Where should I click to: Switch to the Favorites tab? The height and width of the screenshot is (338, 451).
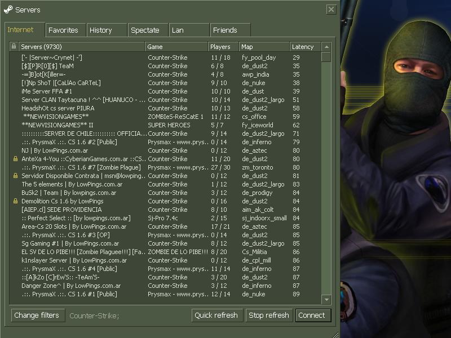(x=65, y=30)
